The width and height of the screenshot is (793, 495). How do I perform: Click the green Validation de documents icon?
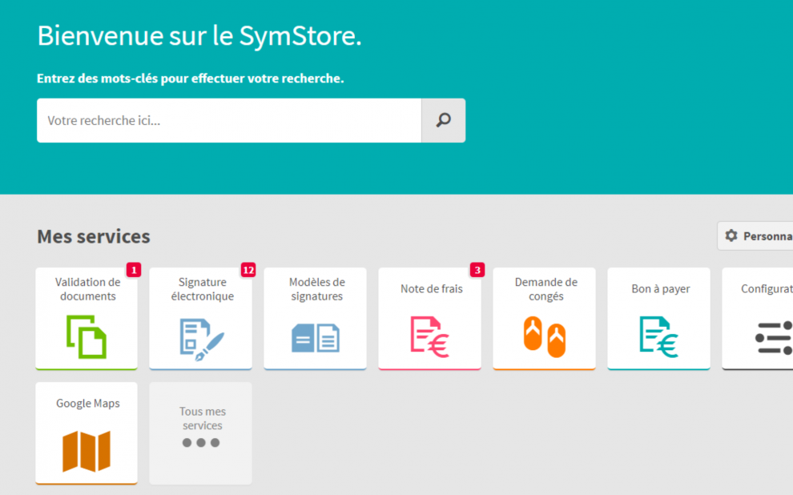tap(87, 336)
